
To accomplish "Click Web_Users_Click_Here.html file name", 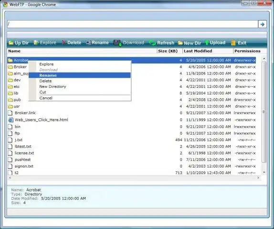I will (42, 120).
